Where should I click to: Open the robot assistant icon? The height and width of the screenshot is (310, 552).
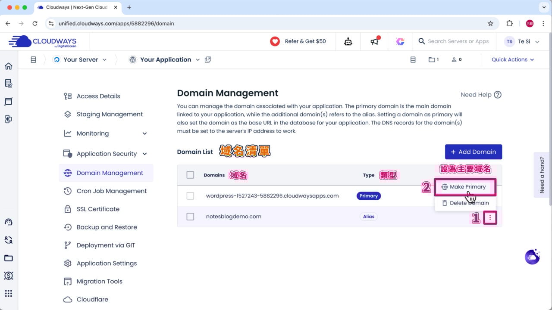(348, 41)
